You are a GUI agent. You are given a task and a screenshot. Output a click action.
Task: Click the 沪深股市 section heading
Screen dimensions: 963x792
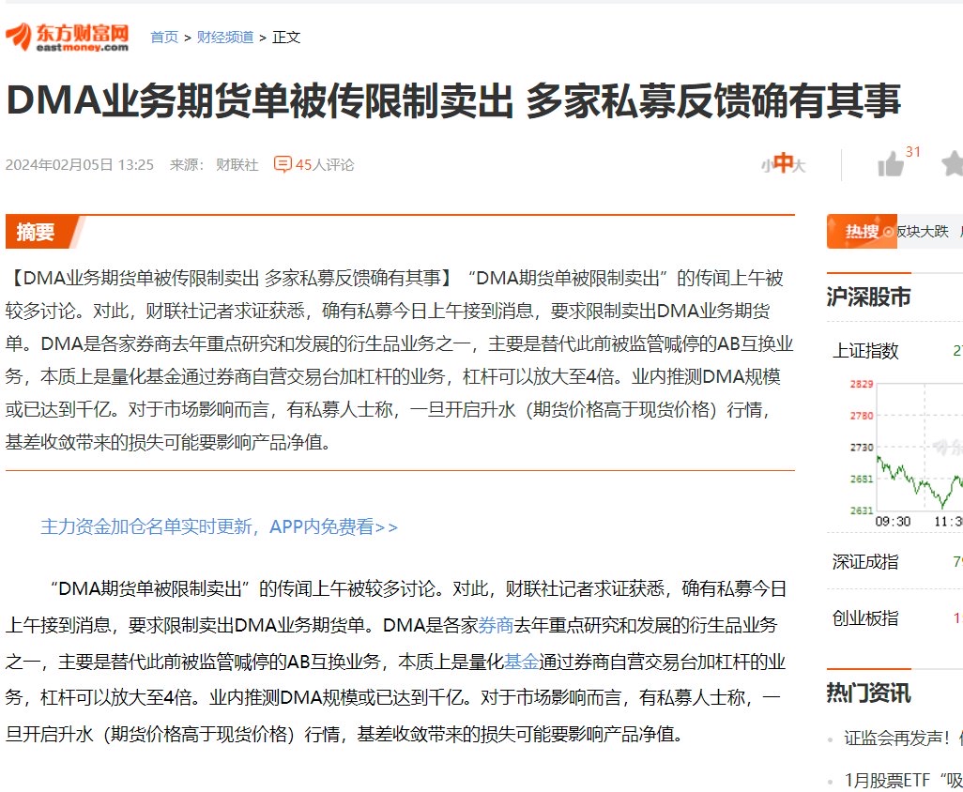coord(868,297)
